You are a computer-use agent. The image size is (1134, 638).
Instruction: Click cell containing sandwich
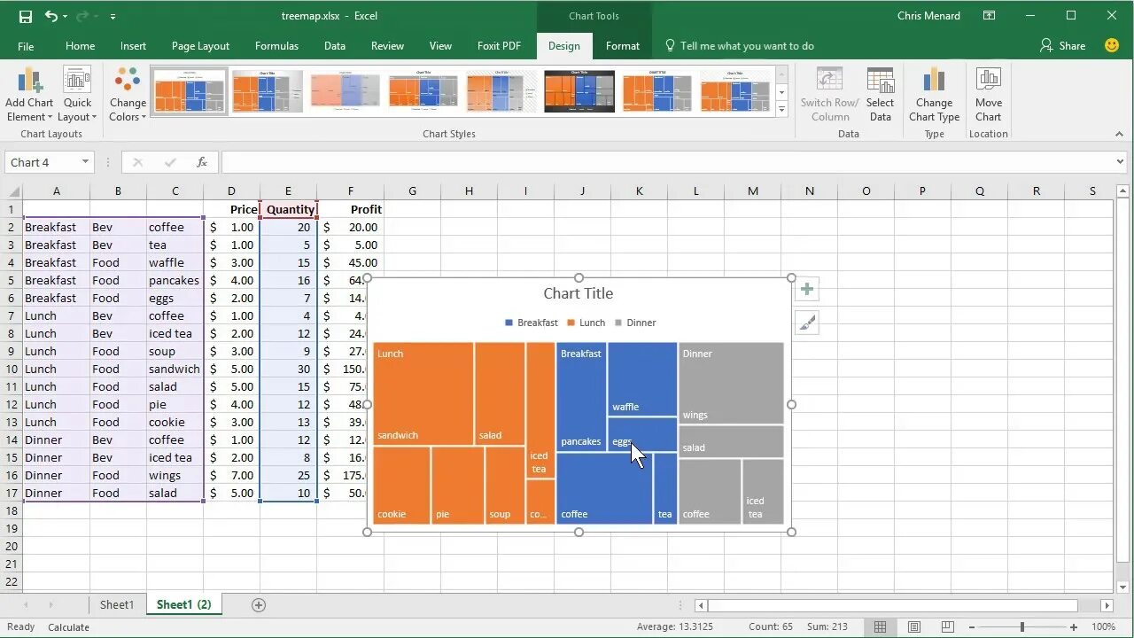coord(175,369)
